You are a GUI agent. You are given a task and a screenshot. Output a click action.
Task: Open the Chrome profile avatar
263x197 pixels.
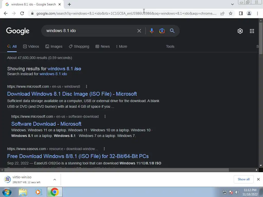pyautogui.click(x=249, y=13)
